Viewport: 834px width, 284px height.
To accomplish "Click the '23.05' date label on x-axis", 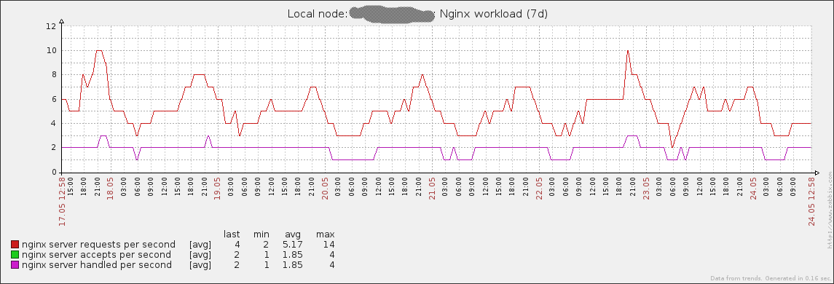I will coord(646,189).
